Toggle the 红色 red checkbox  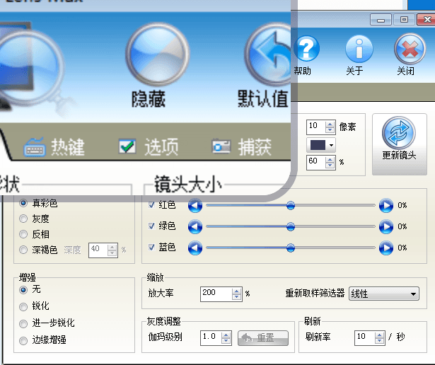(151, 205)
